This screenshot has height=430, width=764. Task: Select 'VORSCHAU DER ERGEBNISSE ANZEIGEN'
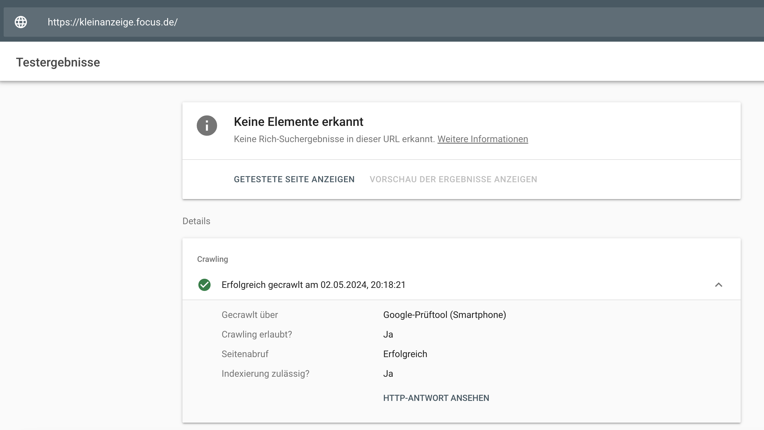coord(454,179)
